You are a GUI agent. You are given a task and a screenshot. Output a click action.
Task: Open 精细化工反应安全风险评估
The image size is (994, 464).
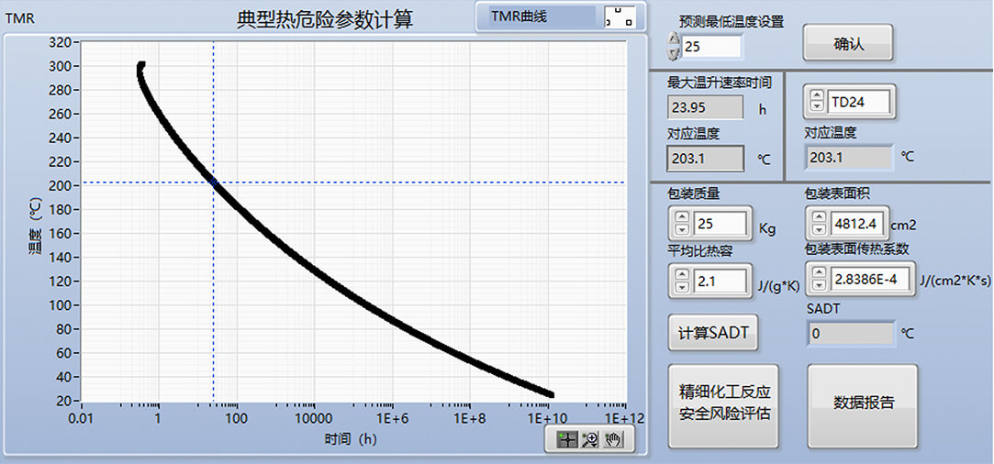click(x=724, y=403)
